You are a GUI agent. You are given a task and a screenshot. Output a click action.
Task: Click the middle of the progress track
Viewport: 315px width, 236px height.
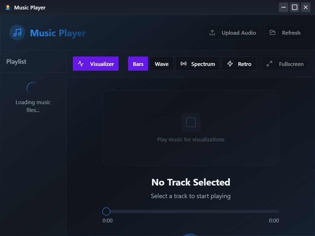click(191, 211)
